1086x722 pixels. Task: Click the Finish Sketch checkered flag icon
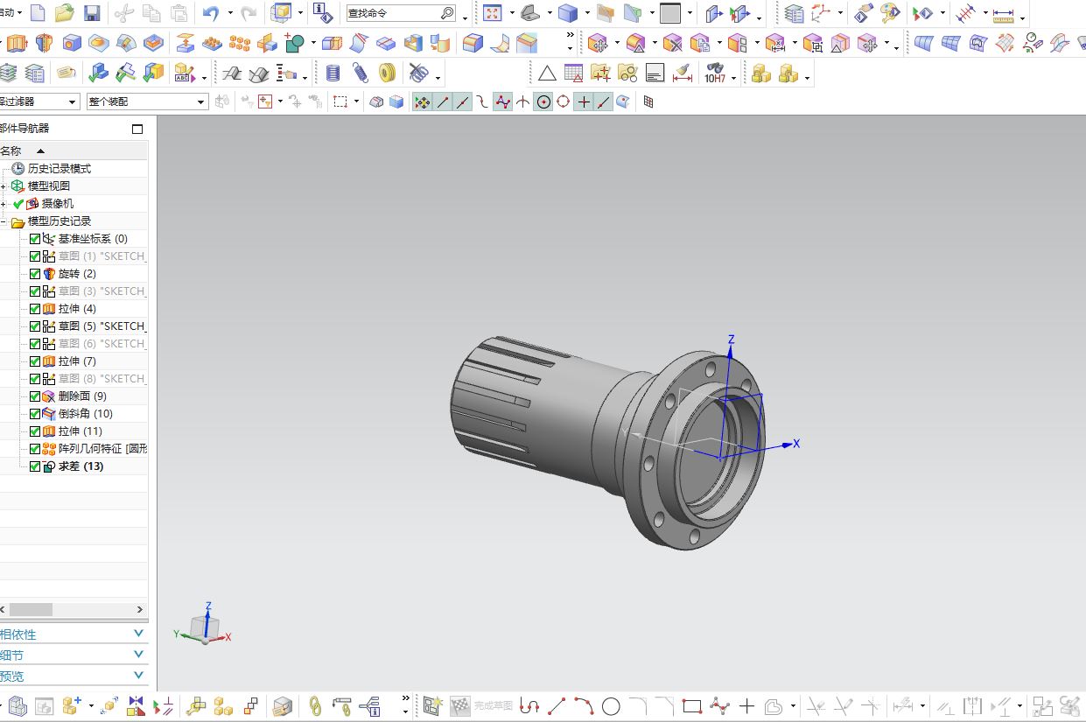pos(459,705)
